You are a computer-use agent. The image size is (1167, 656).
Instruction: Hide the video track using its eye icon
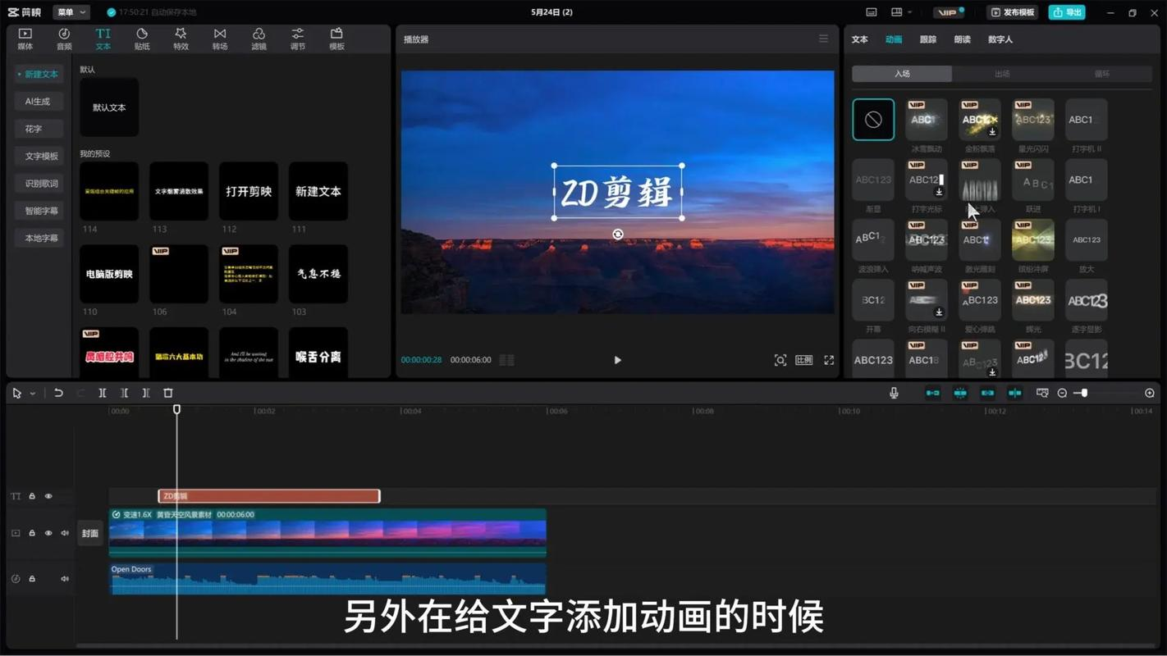coord(48,533)
